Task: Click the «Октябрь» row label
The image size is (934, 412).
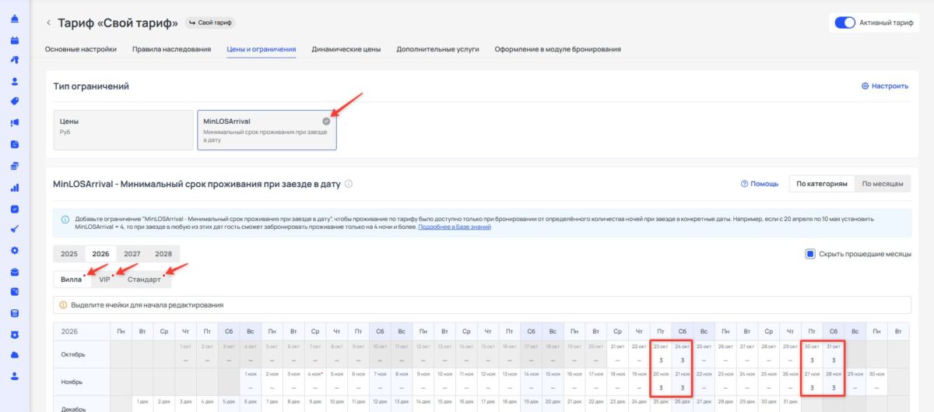Action: pos(72,354)
